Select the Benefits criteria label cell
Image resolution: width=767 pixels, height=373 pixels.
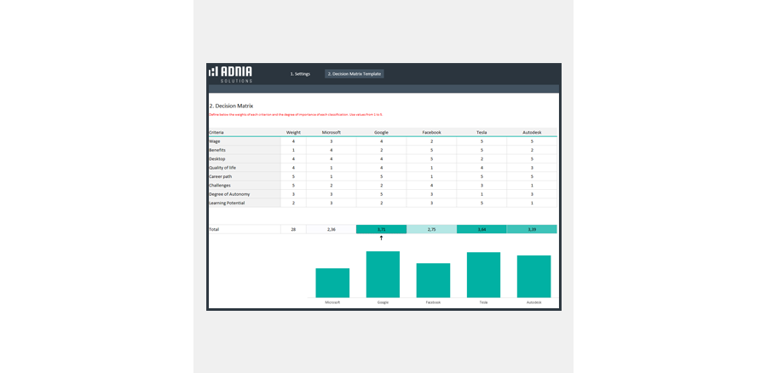244,150
